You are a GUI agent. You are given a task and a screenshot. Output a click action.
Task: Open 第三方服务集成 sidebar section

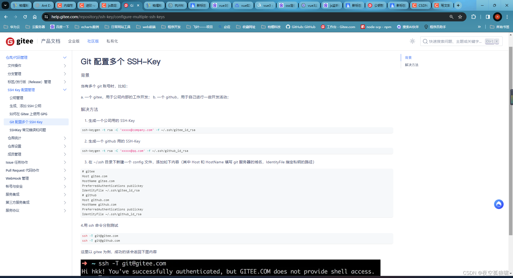(18, 202)
